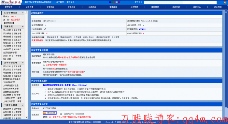Viewport: 228px width, 124px height.
Task: Open 模板导入 in the sidebar
Action: click(18, 40)
